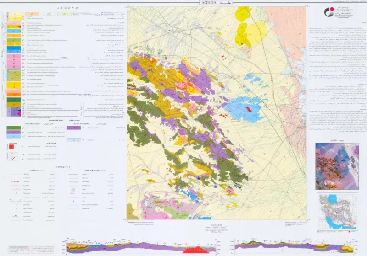Pick the bright orange legend swatch below salmon
This screenshot has width=367, height=256.
[x=14, y=95]
